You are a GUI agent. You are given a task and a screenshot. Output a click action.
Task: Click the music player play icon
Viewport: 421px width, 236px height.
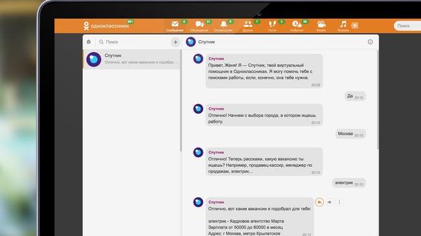point(355,25)
